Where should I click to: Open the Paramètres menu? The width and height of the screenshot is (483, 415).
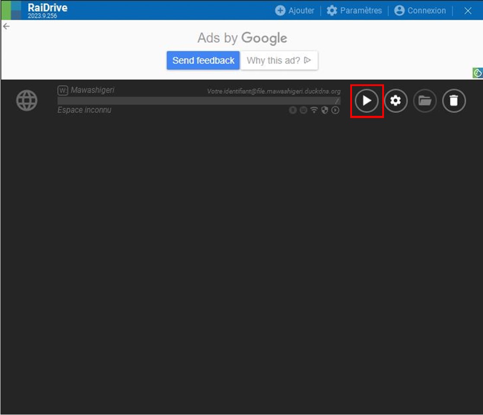point(355,10)
